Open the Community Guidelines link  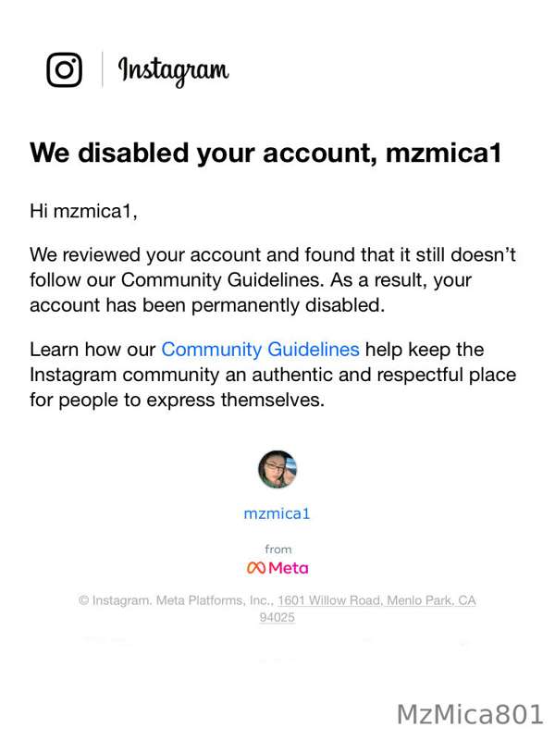(x=261, y=350)
